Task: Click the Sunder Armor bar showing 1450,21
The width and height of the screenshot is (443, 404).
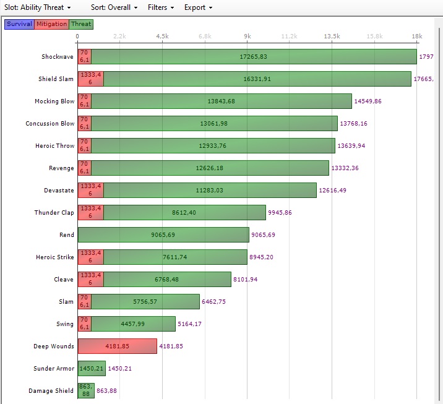Action: coord(92,368)
